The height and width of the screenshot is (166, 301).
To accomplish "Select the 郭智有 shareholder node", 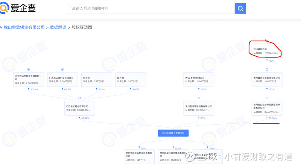I will (97, 80).
